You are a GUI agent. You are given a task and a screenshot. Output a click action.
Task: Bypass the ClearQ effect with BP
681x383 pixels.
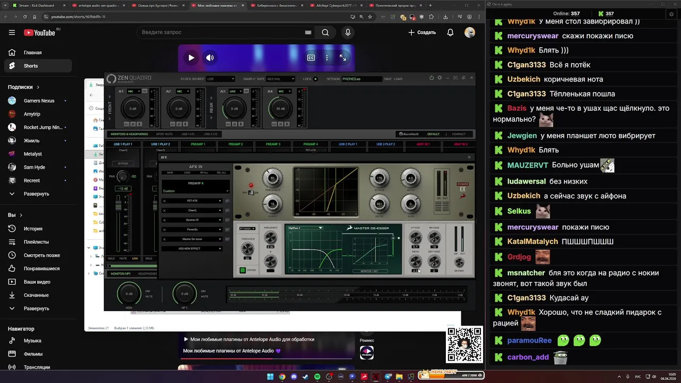[x=228, y=210]
